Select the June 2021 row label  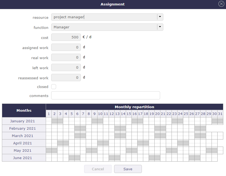(24, 158)
